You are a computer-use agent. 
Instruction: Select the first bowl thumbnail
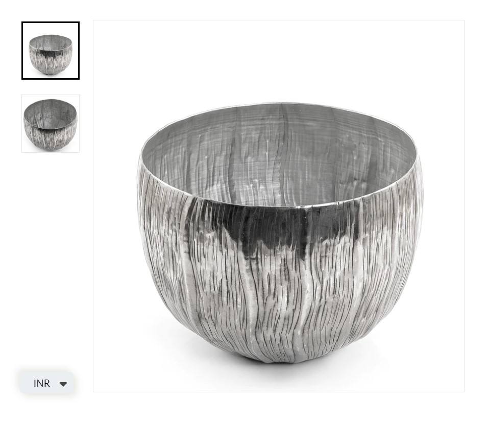tap(51, 51)
